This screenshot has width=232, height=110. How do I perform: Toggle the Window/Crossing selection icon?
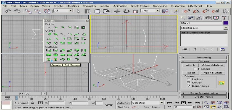[x=106, y=11]
